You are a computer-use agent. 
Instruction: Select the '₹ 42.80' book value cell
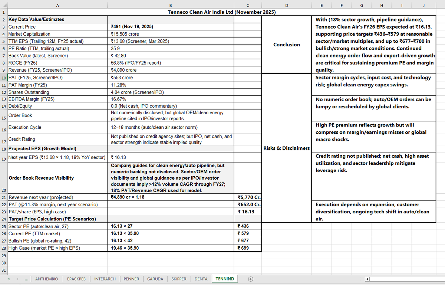tap(170, 56)
